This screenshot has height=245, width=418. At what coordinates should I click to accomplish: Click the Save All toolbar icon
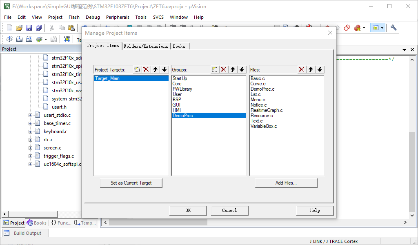coord(39,28)
